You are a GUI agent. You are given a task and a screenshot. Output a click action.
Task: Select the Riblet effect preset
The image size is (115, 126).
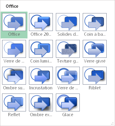click(x=95, y=76)
